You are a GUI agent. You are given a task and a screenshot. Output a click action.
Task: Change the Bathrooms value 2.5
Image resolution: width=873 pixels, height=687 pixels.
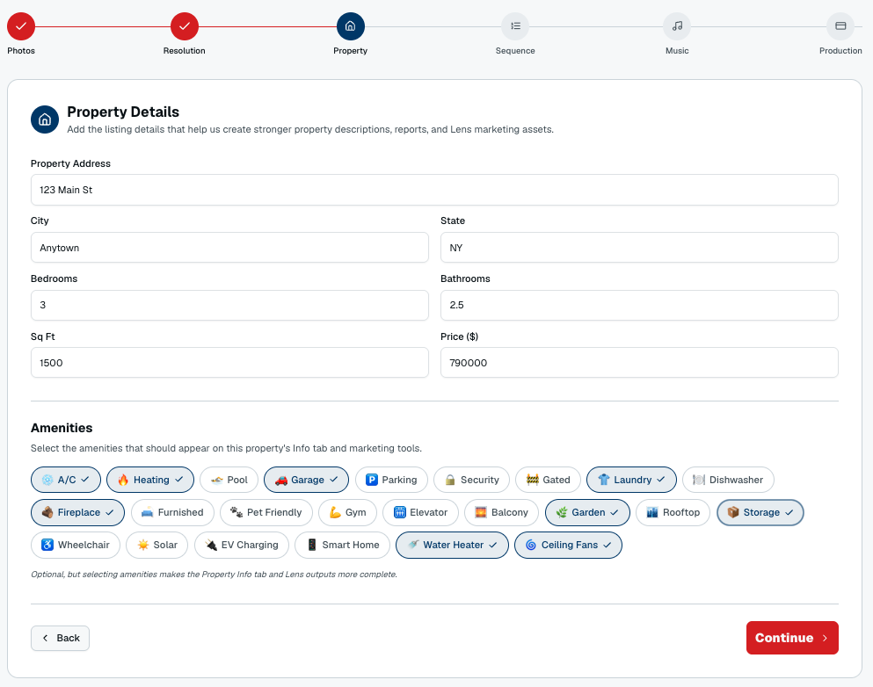pyautogui.click(x=639, y=305)
